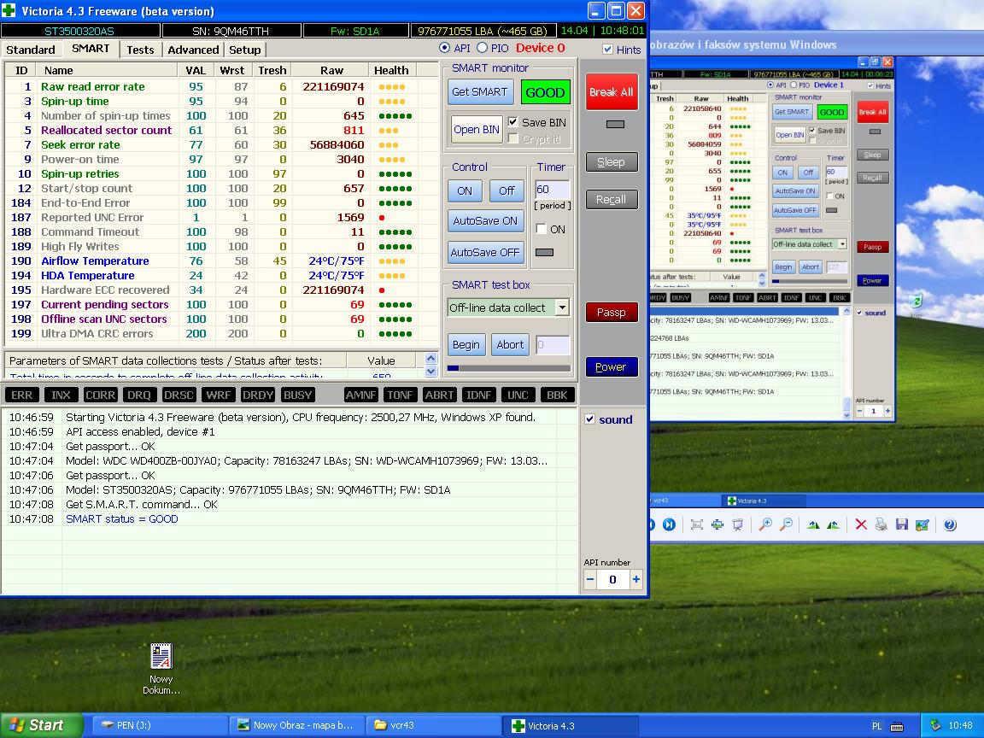Switch to the Standard tab
Viewport: 984px width, 738px height.
[30, 50]
